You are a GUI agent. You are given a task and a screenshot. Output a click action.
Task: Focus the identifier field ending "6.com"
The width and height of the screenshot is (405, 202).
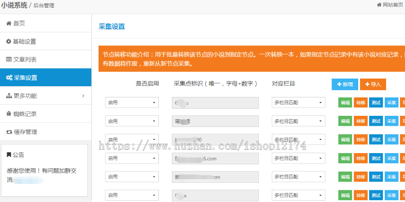click(216, 158)
